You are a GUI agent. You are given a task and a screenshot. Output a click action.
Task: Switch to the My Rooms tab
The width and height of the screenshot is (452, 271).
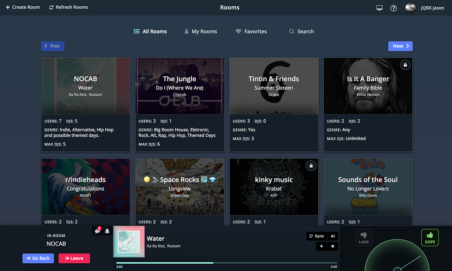coord(200,32)
